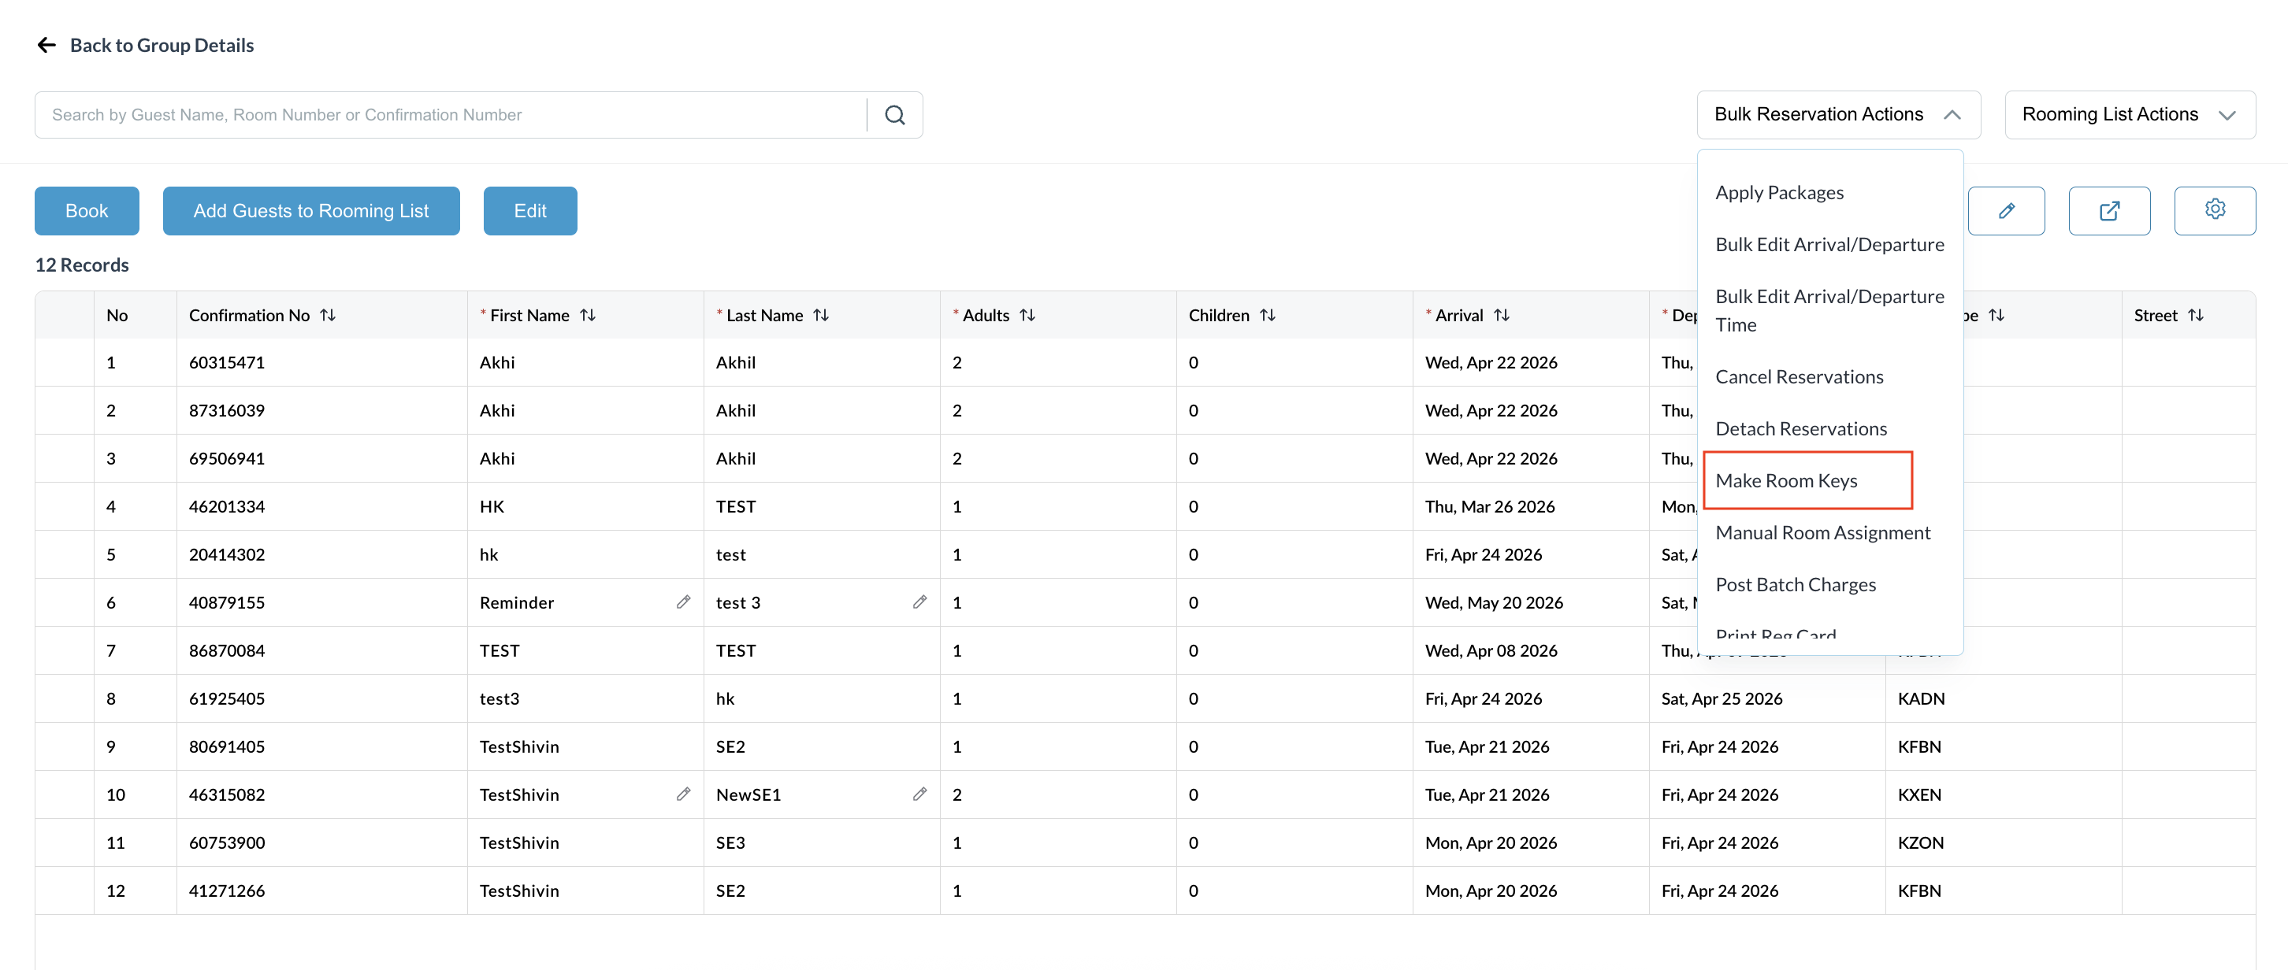Sort by Adults column arrows
Image resolution: width=2288 pixels, height=970 pixels.
click(x=1027, y=315)
